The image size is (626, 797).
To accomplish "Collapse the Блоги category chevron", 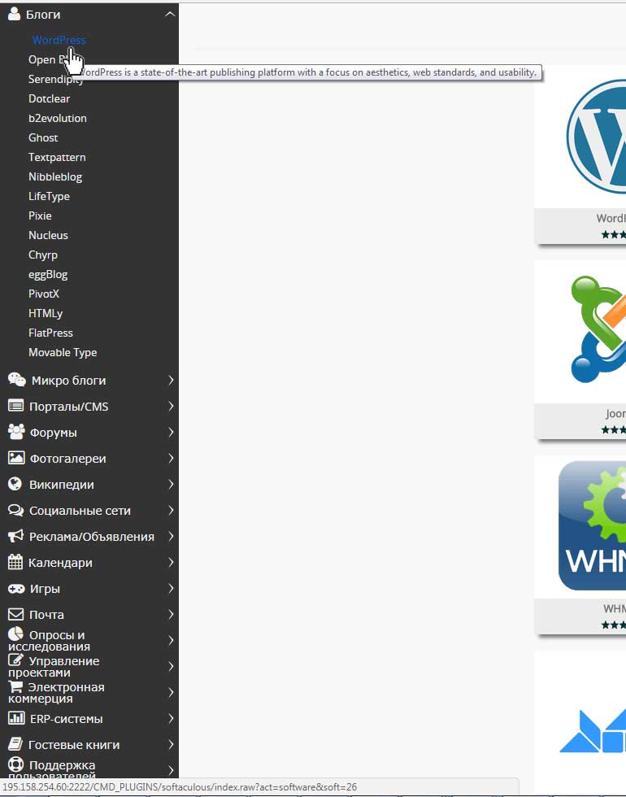I will click(170, 15).
